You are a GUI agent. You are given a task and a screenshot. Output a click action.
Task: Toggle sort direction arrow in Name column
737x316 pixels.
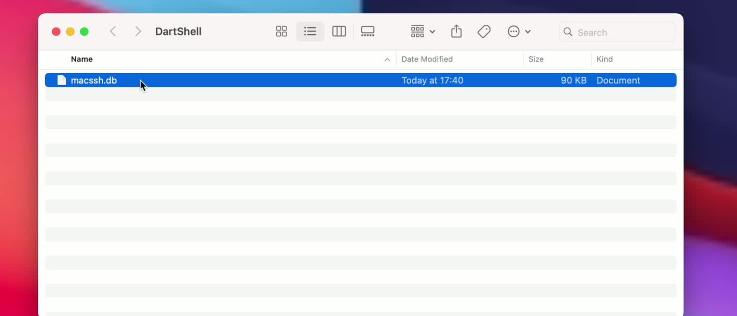tap(387, 59)
